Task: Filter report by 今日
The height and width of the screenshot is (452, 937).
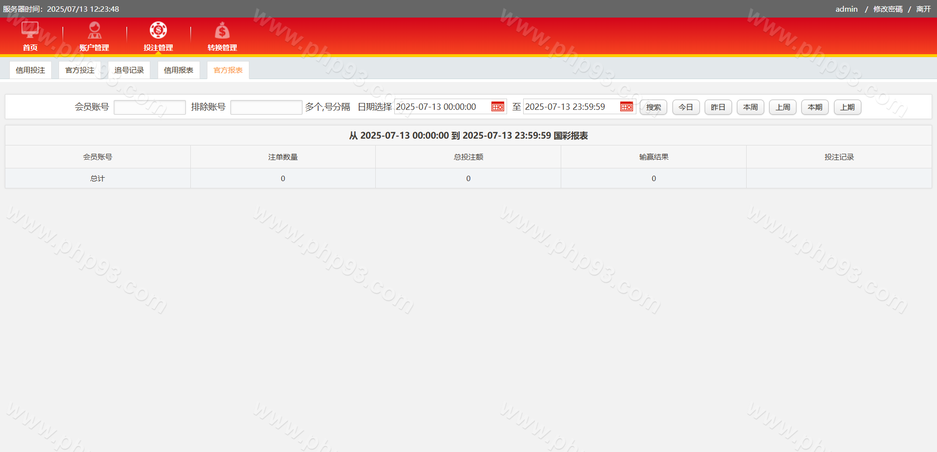Action: 686,107
